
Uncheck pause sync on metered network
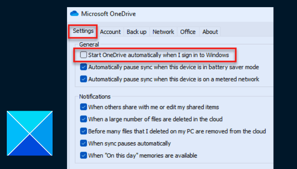[84, 79]
